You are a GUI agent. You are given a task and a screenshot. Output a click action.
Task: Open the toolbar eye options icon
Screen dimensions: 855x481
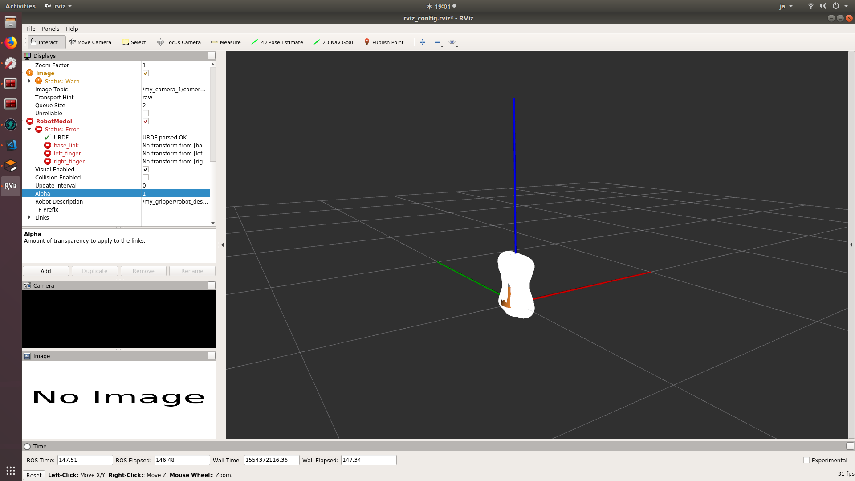[x=452, y=42]
